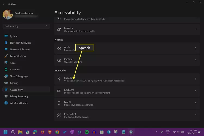Click the Speech microphone icon
The width and height of the screenshot is (204, 136).
[x=59, y=79]
